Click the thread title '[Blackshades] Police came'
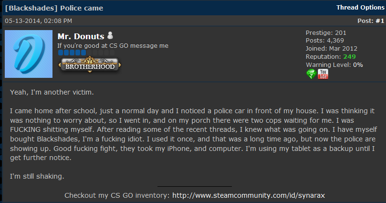The width and height of the screenshot is (386, 203). click(x=53, y=8)
